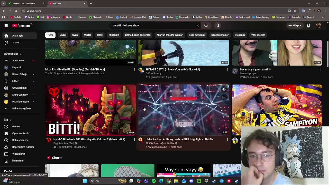The width and height of the screenshot is (329, 185).
Task: Toggle captions on Jake Paul preview
Action: (224, 97)
